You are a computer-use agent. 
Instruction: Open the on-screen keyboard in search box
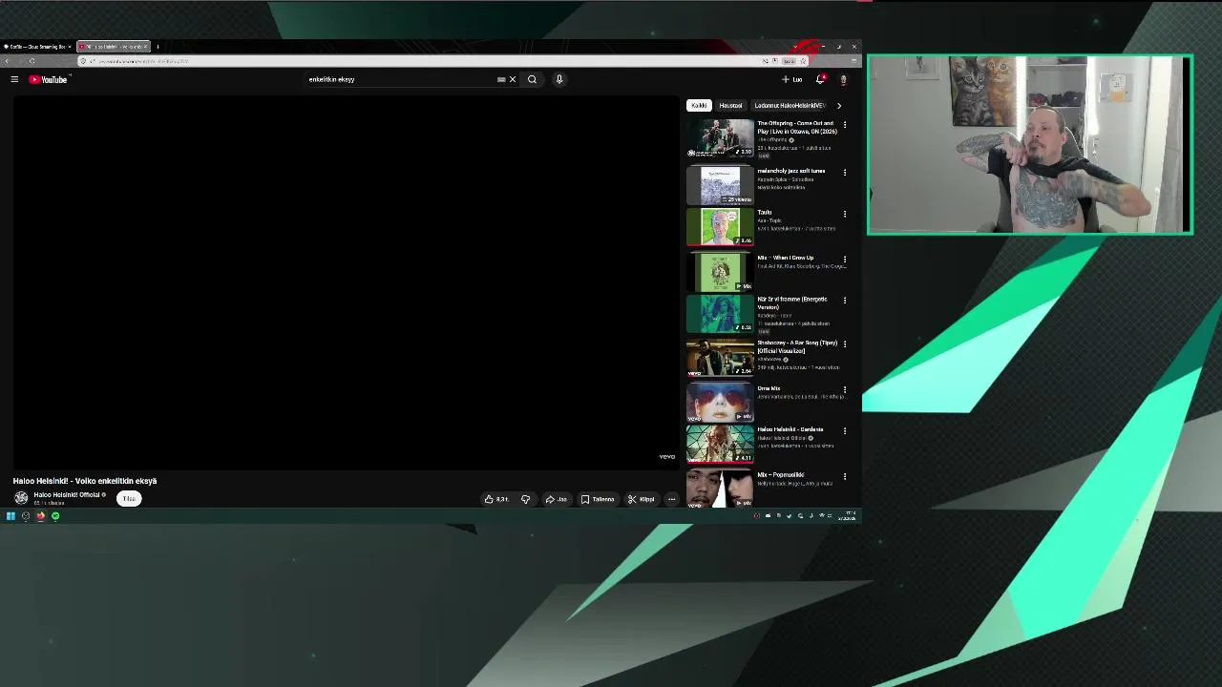point(501,79)
